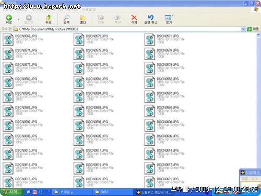Click the address field showing My Pictures\00053
This screenshot has width=261, height=196.
127,29
